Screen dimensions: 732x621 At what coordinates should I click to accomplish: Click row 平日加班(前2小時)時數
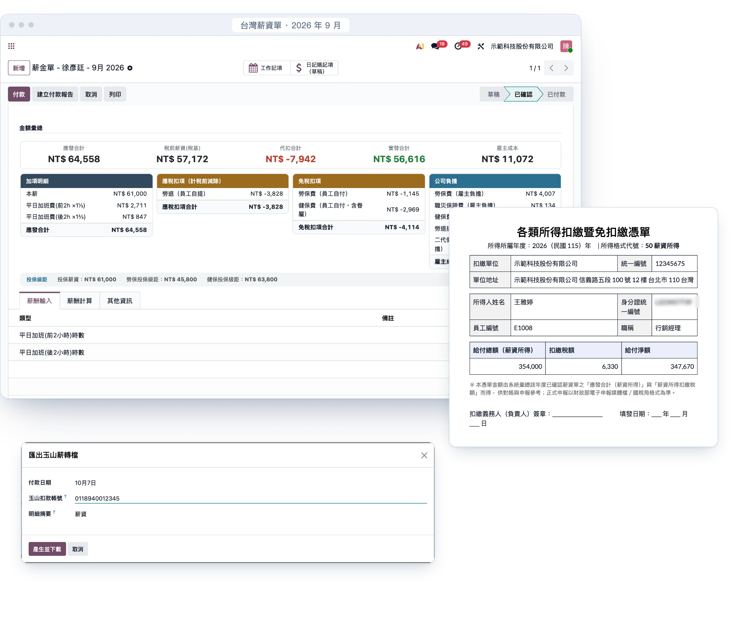pos(228,335)
